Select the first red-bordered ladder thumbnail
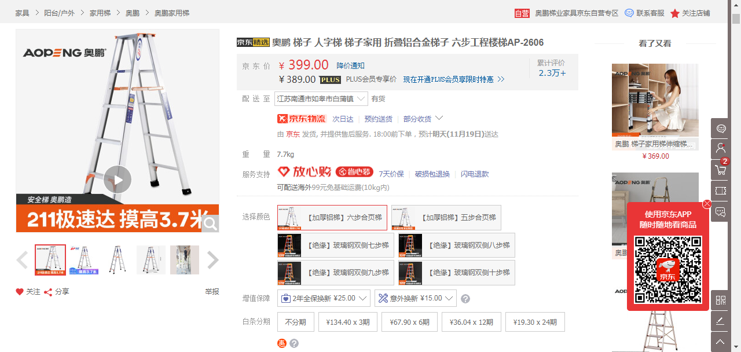Image resolution: width=741 pixels, height=352 pixels. point(50,260)
